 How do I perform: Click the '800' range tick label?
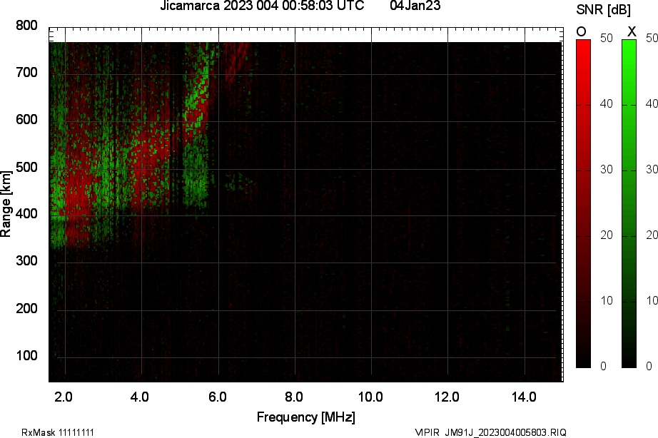27,26
